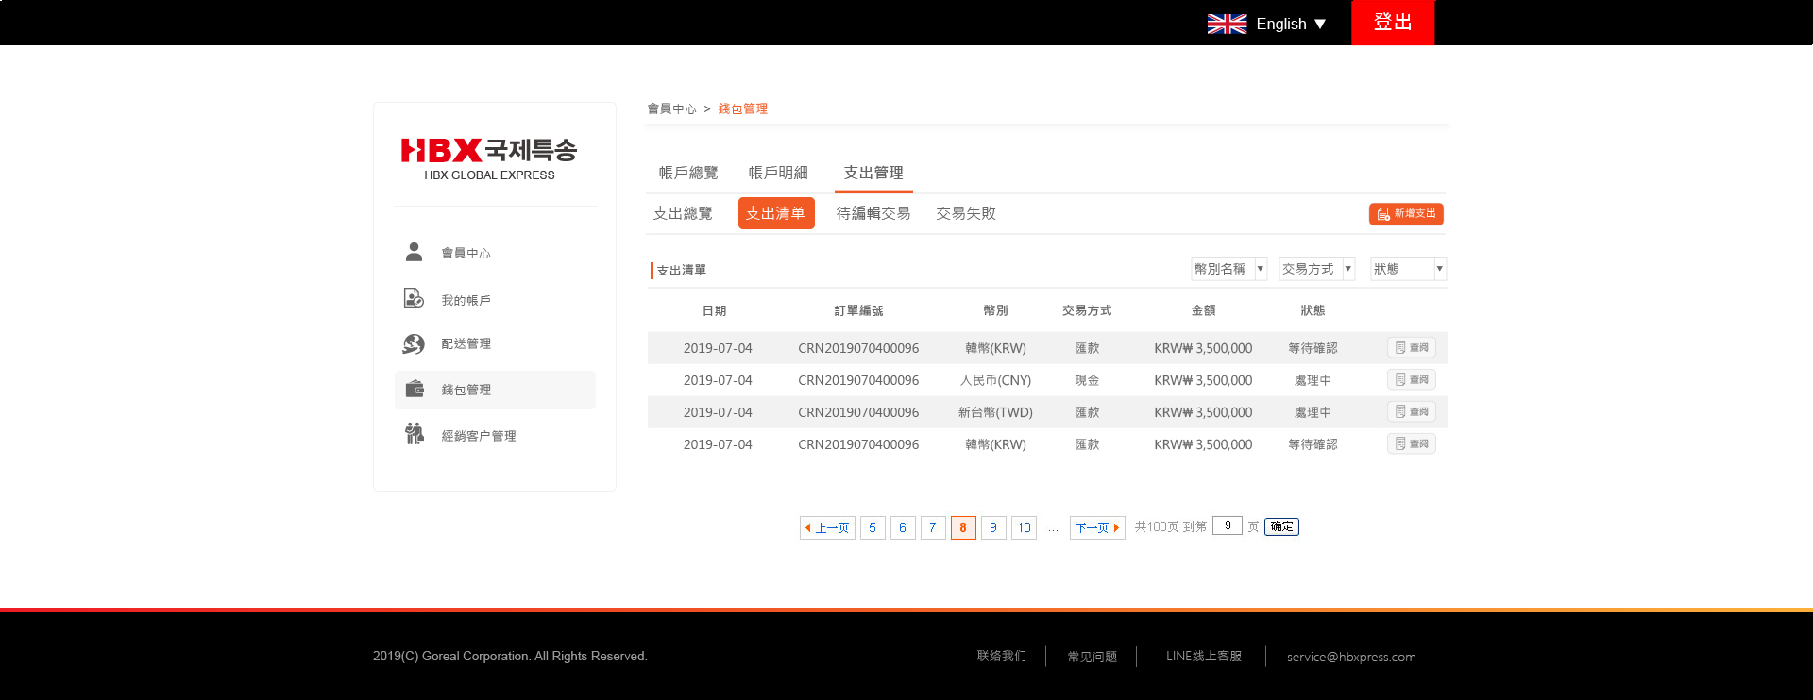Open the 幣別名稱 currency filter dropdown

tap(1228, 269)
